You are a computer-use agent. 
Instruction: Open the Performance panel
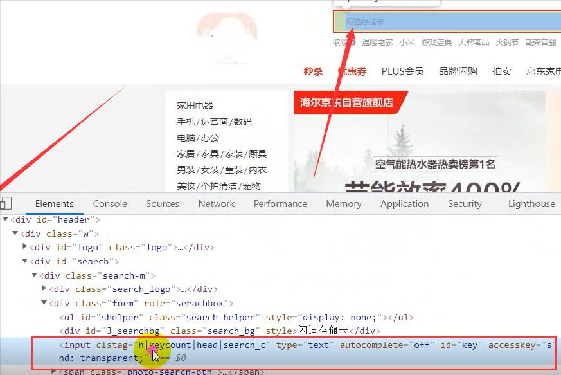pos(280,203)
